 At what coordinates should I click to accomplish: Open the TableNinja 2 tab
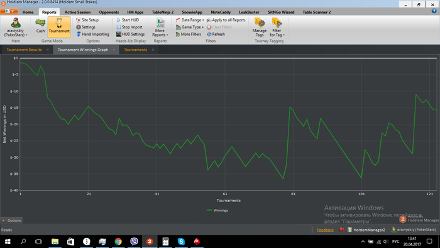(163, 12)
